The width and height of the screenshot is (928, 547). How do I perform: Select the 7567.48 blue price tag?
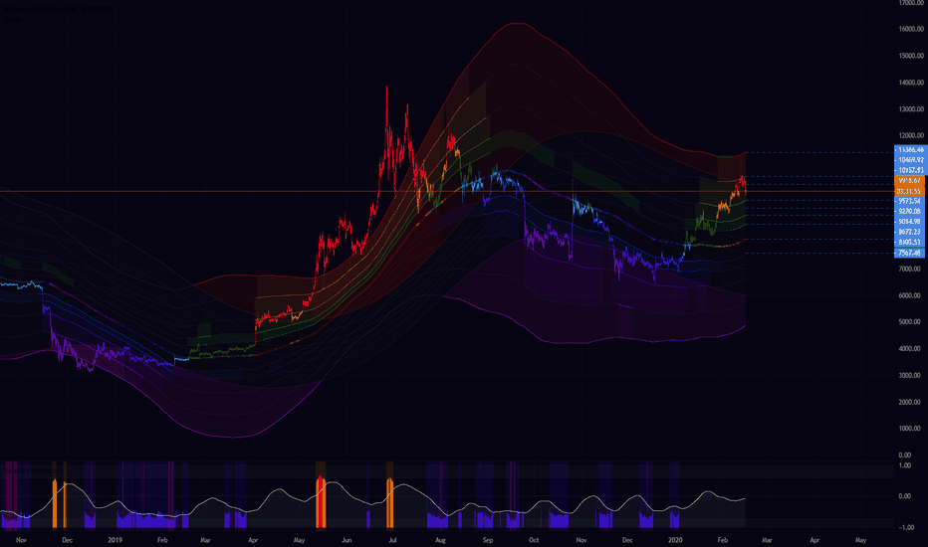(x=910, y=253)
